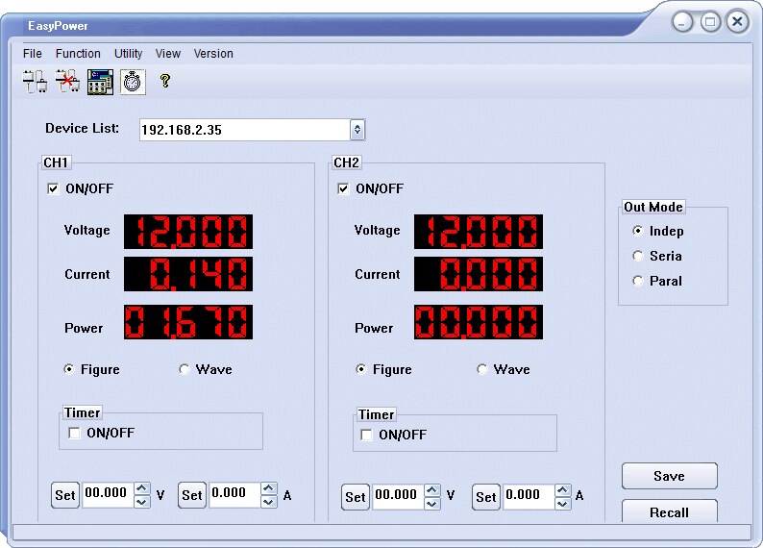Click CH2 voltage Set button

click(356, 497)
